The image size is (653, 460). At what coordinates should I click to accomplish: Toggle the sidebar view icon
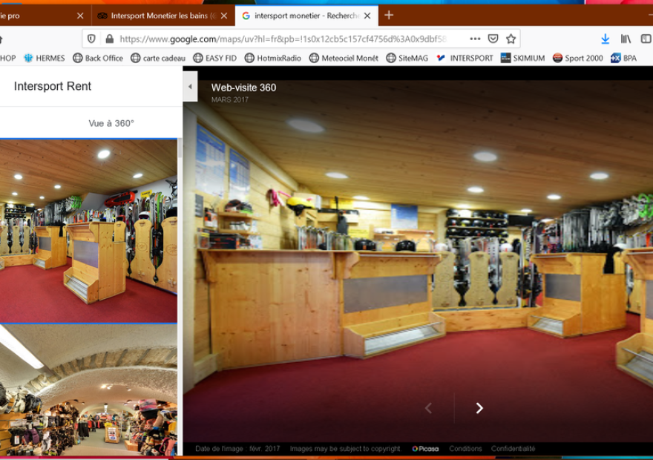pos(646,39)
